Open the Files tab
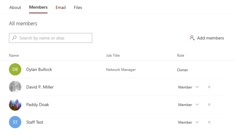240x140 pixels. 78,7
